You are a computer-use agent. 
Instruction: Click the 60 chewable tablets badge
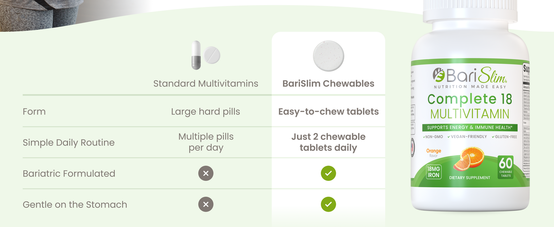(x=506, y=167)
